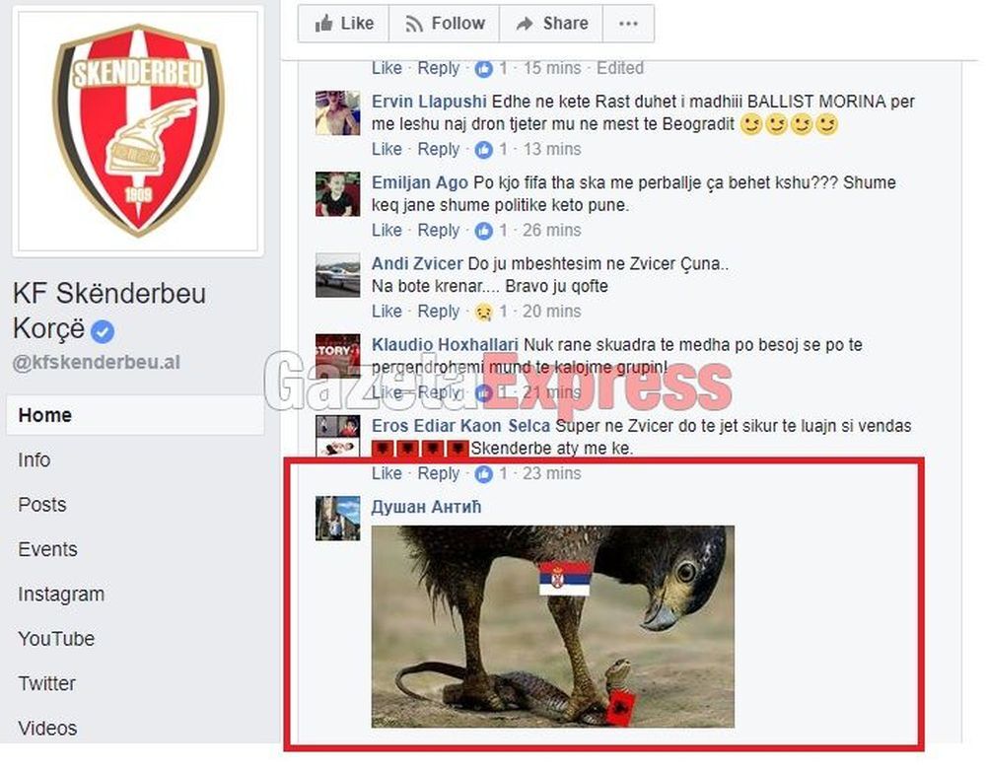
Task: Open the three-dots more options menu
Action: pyautogui.click(x=628, y=24)
